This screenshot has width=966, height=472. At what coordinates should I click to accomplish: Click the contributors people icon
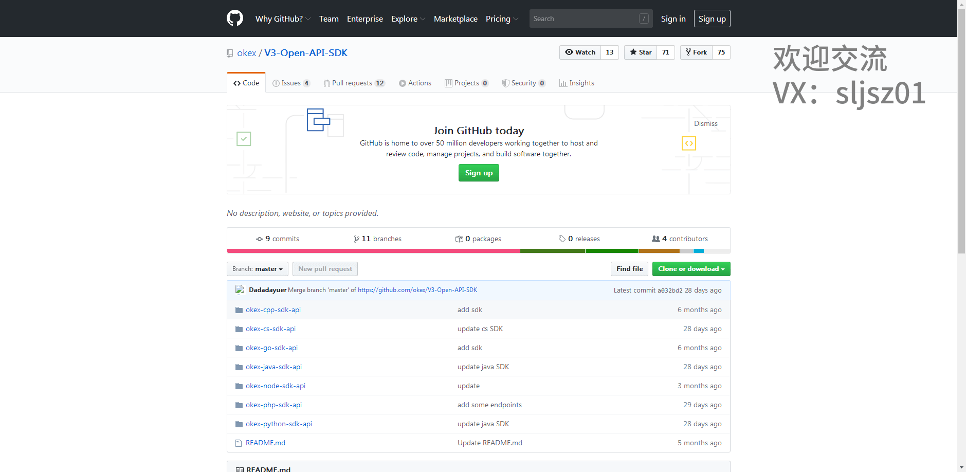[655, 239]
